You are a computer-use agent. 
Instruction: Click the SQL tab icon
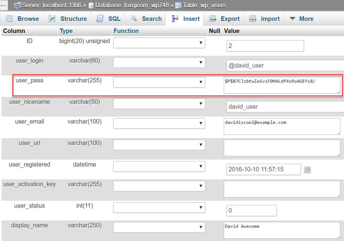[100, 18]
